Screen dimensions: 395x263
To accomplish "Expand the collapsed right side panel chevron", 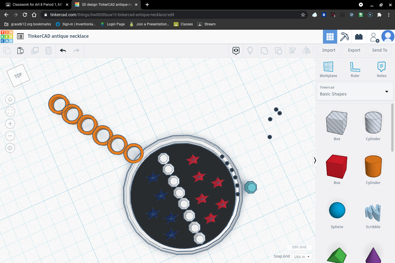I will (315, 160).
